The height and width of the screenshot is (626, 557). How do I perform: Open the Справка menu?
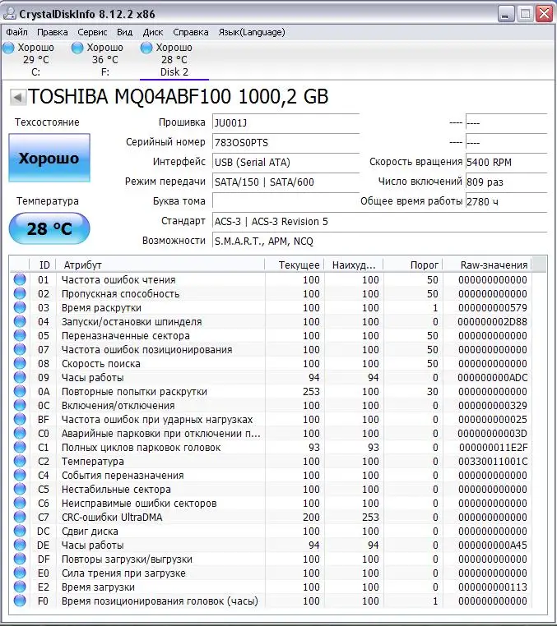(x=190, y=32)
